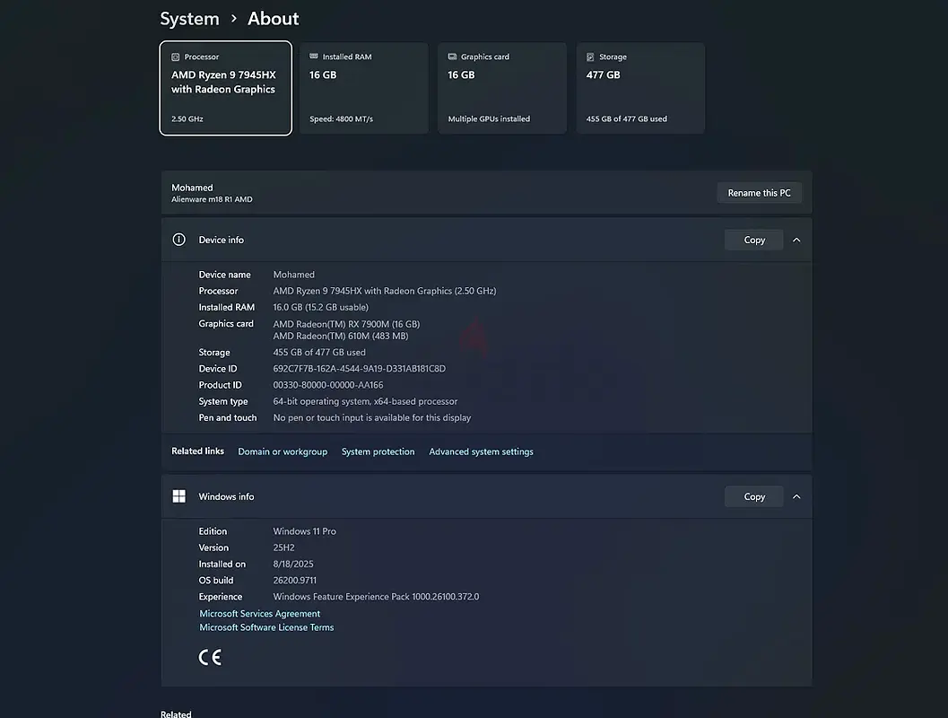Open Microsoft Services Agreement link
This screenshot has height=718, width=948.
pos(259,613)
